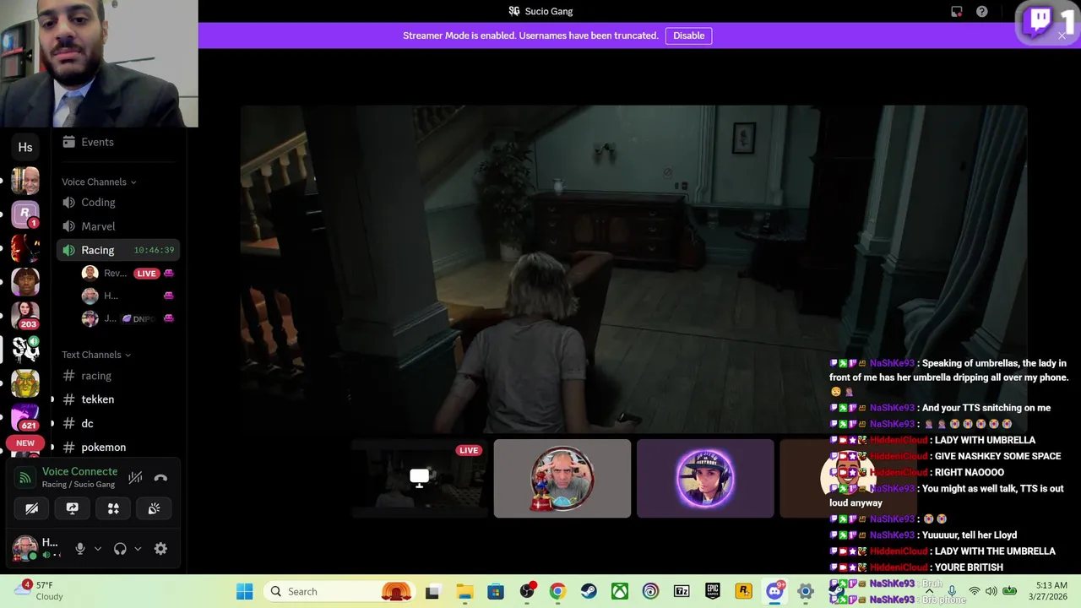
Task: Select the H... user in voice list
Action: click(111, 296)
